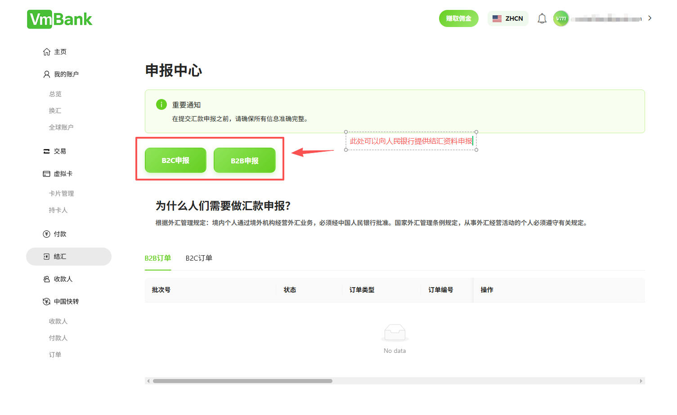Select the 换汇 exchange link in sidebar
Screen dimensions: 677x415
pos(54,110)
